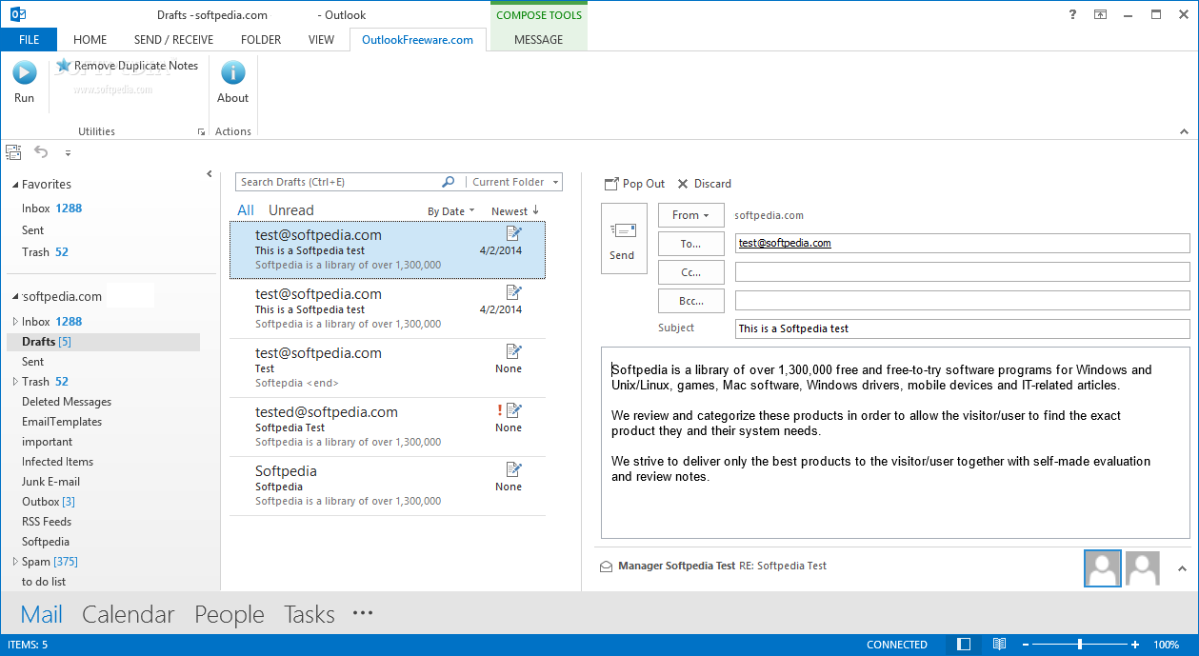
Task: Open the By Date sort dropdown
Action: [450, 211]
